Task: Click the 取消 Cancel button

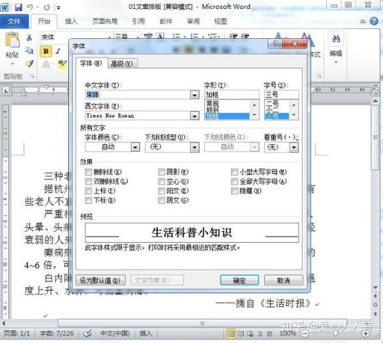Action: tap(284, 280)
